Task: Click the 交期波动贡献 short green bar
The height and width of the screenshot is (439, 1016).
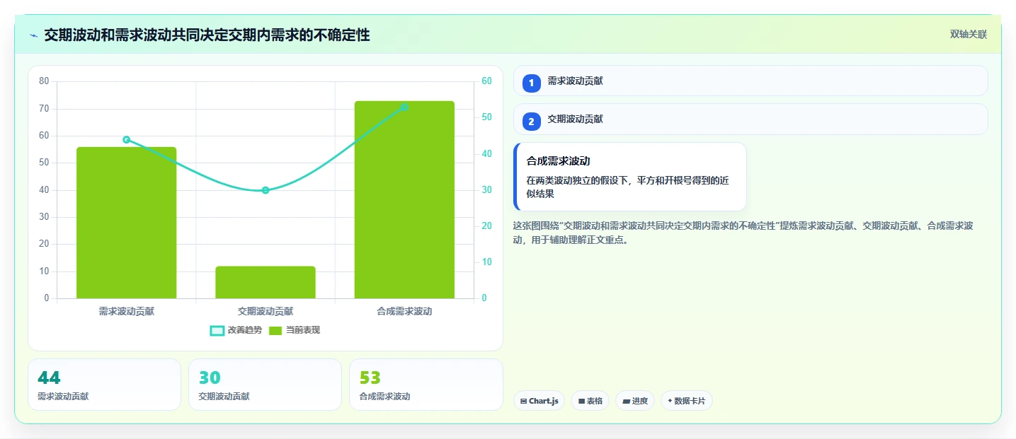Action: click(x=266, y=282)
